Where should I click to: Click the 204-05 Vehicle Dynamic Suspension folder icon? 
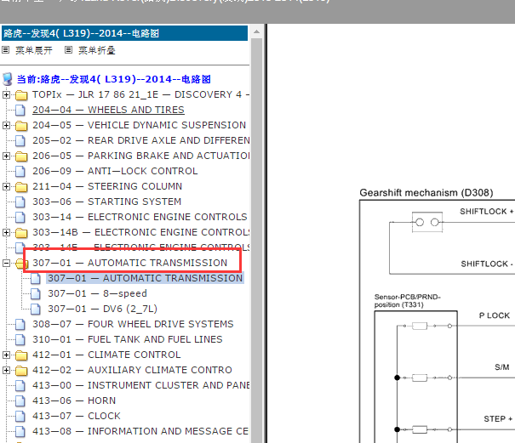point(21,126)
